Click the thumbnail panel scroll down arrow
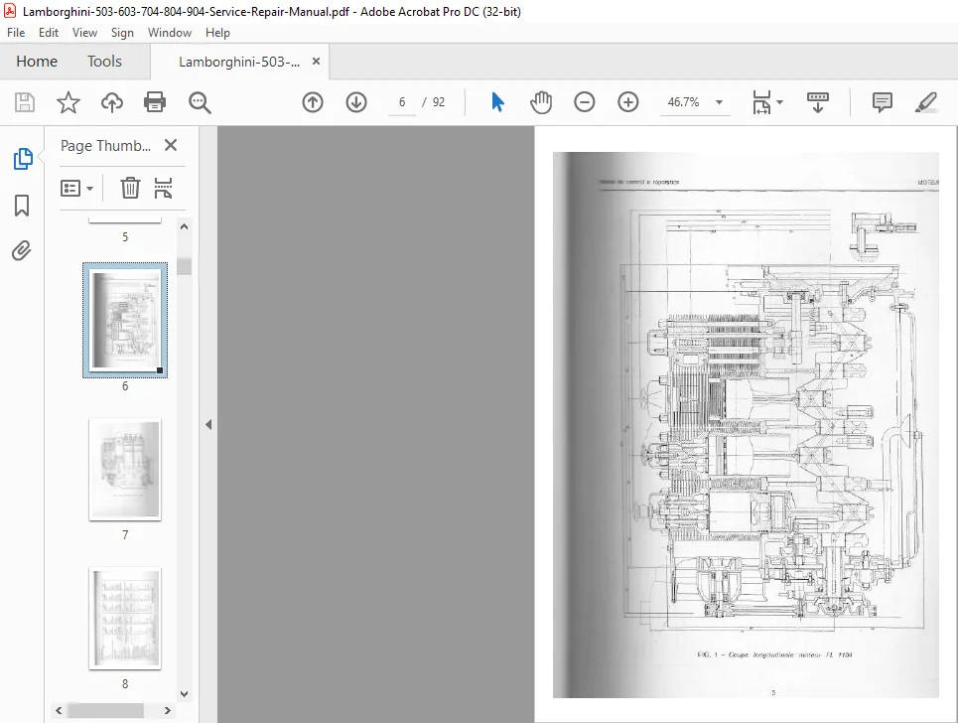Image resolution: width=958 pixels, height=723 pixels. coord(184,693)
